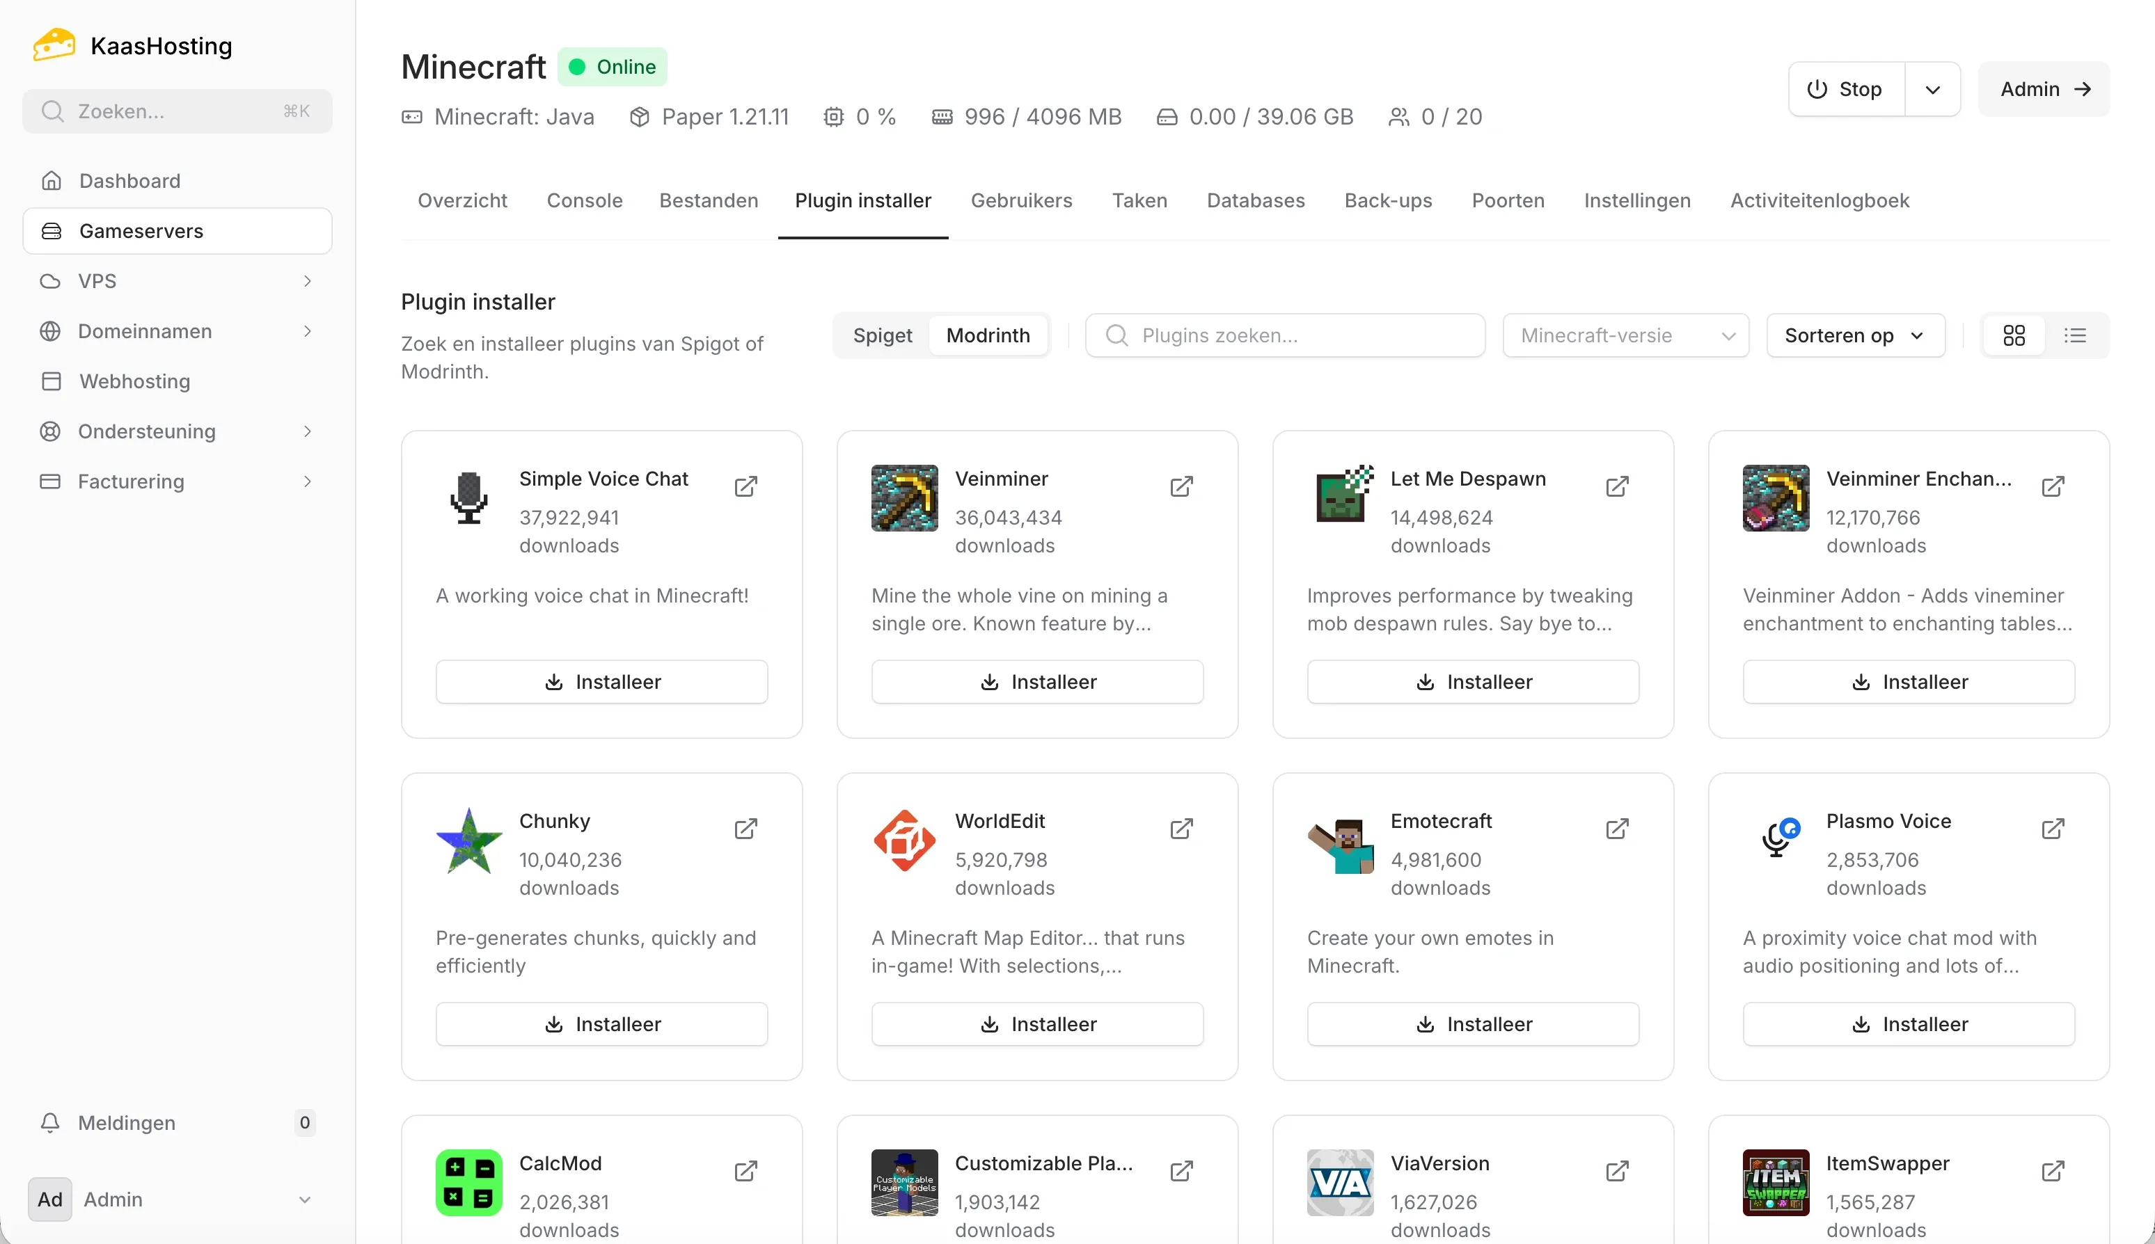
Task: Click the Stop server power icon
Action: coord(1815,89)
